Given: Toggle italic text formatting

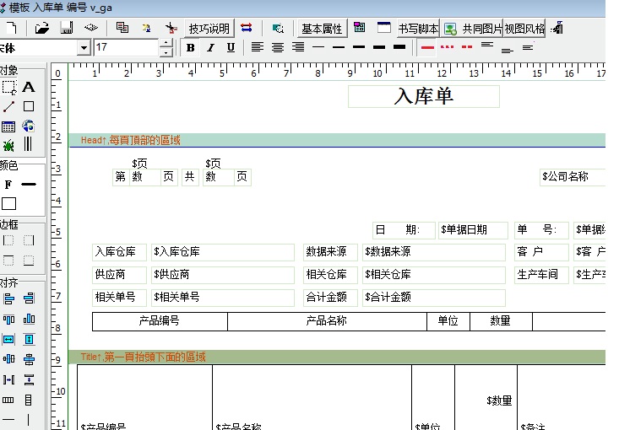Looking at the screenshot, I should (x=210, y=48).
